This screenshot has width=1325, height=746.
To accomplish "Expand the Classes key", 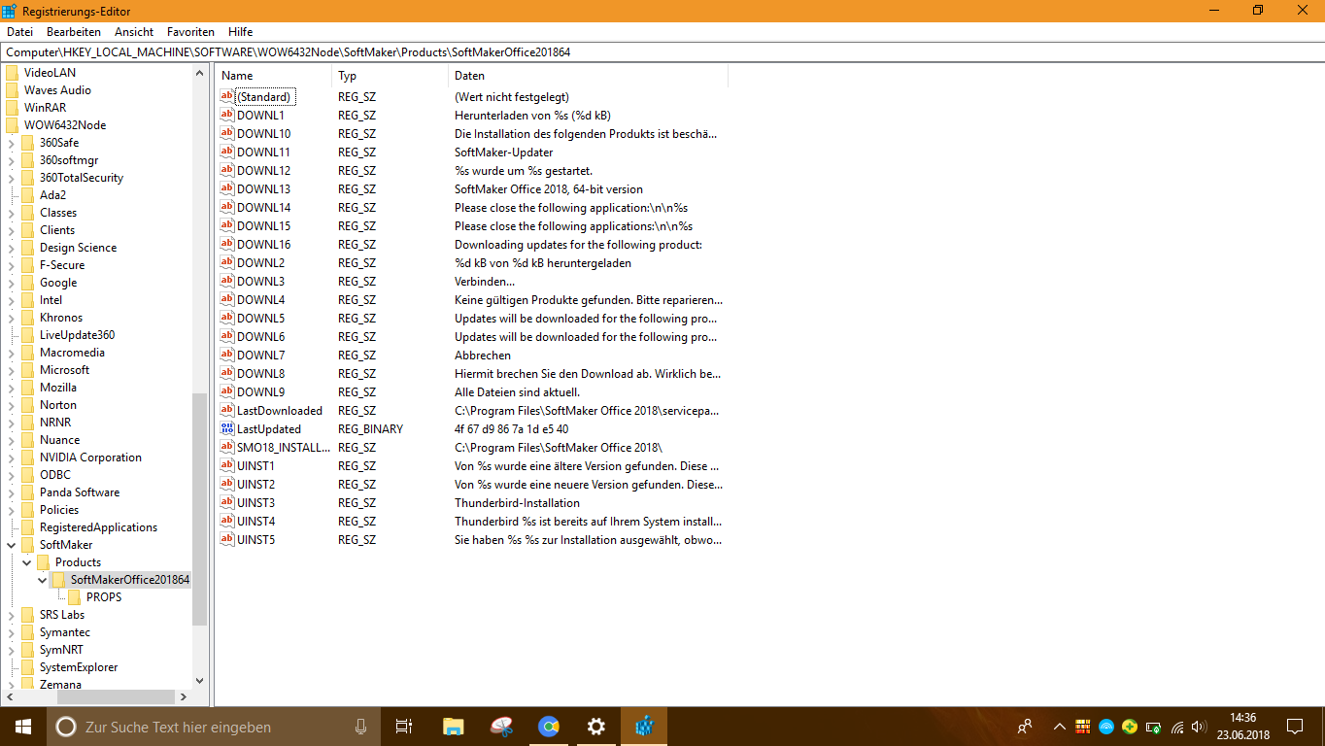I will click(x=11, y=213).
